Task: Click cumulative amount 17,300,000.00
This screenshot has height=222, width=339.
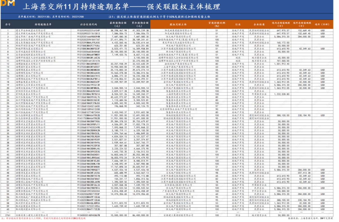Action: (140, 67)
